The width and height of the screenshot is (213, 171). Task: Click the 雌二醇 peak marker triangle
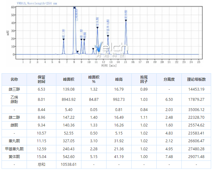coord(81,39)
